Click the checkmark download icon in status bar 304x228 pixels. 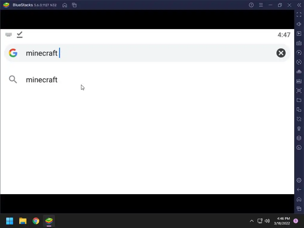point(20,34)
